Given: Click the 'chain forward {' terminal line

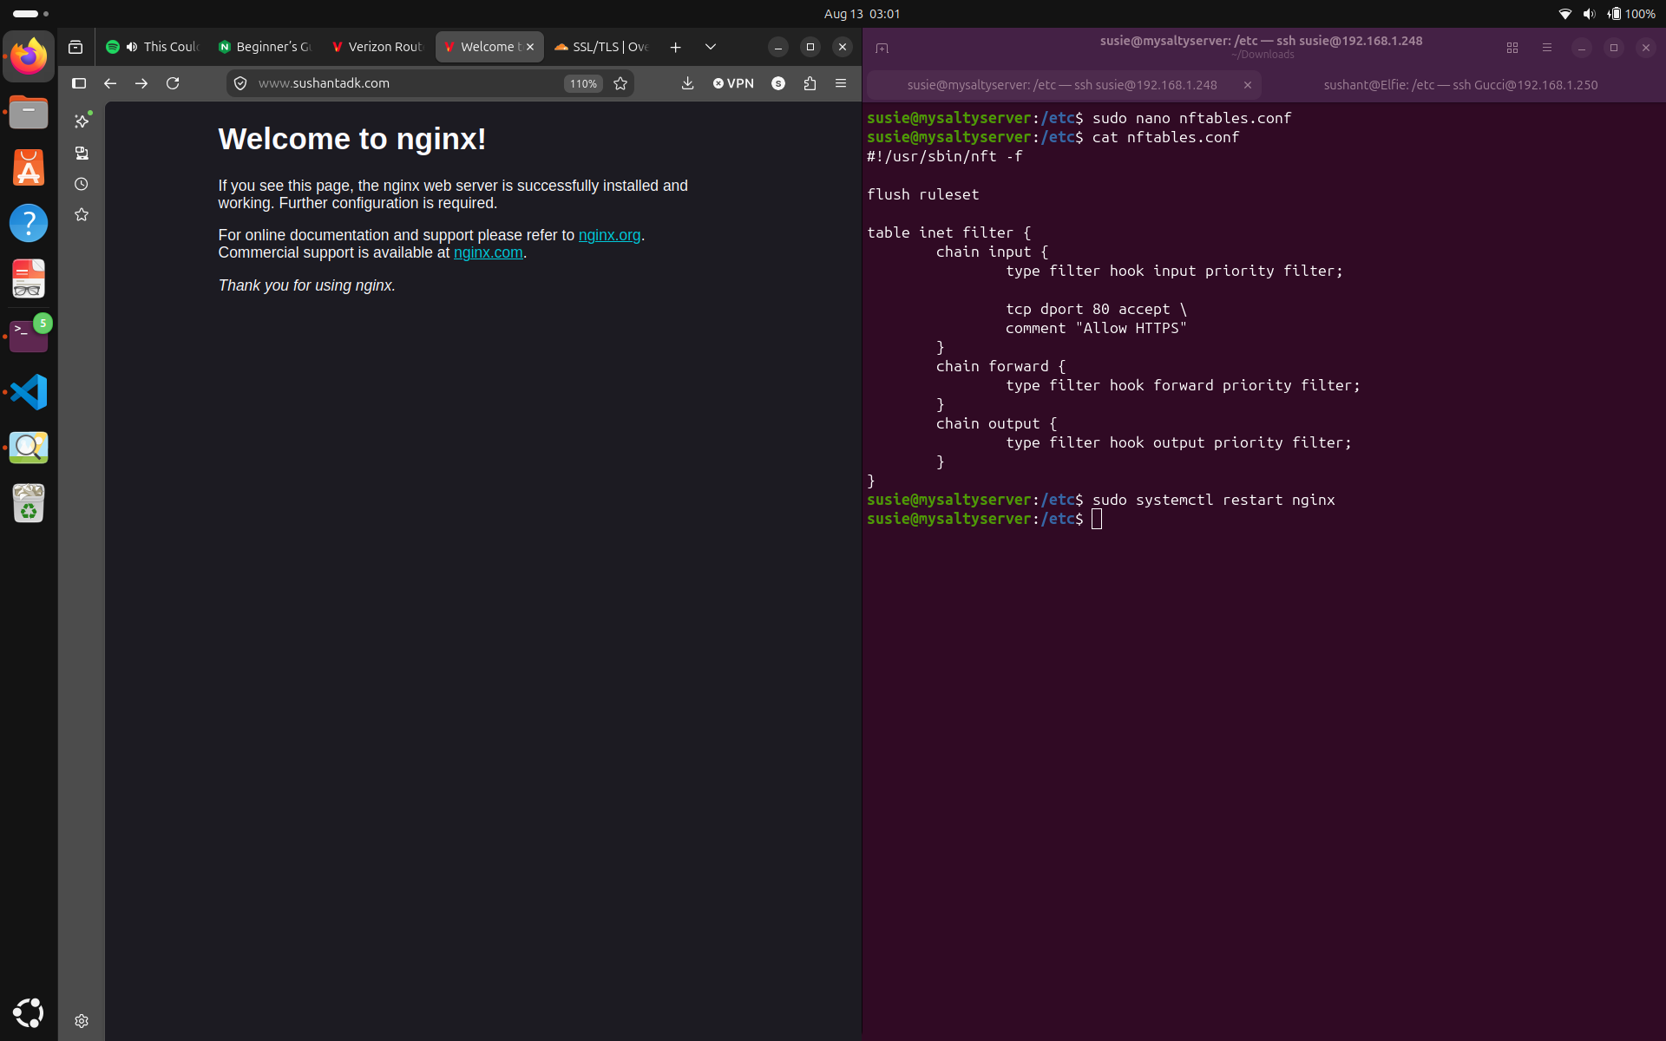Looking at the screenshot, I should pyautogui.click(x=1001, y=366).
